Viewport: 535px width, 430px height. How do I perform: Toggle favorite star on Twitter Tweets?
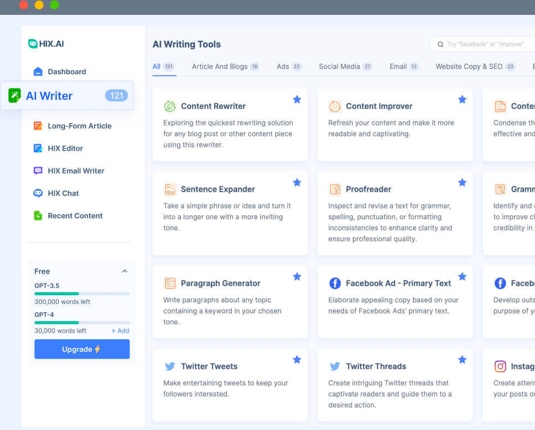[297, 360]
